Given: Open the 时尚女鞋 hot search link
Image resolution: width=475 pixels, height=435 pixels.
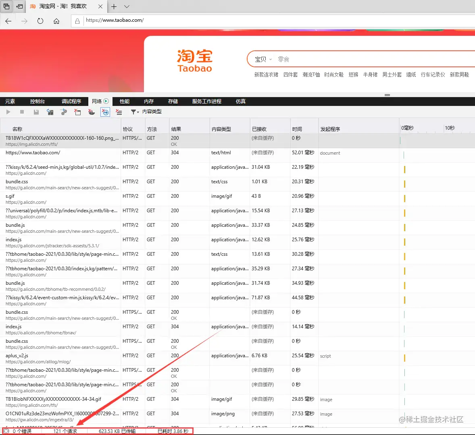Looking at the screenshot, I should [x=334, y=75].
